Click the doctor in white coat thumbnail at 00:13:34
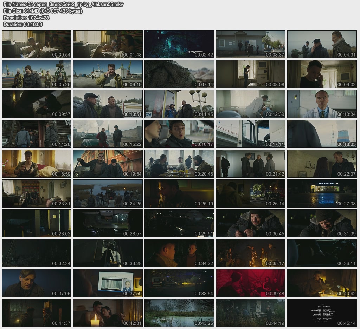 322,104
